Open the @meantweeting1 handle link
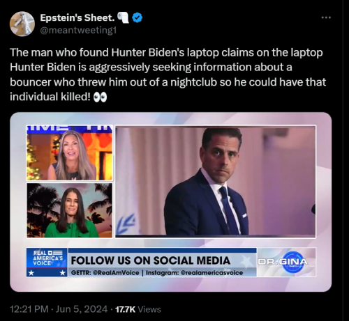Screen dimensions: 349x321 78,30
